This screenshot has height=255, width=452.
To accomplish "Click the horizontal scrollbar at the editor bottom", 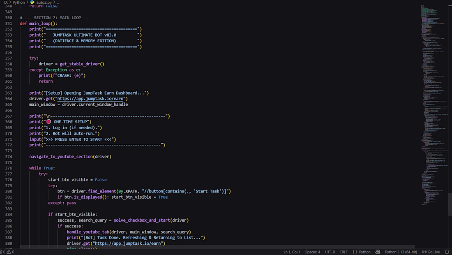I will coord(218,247).
